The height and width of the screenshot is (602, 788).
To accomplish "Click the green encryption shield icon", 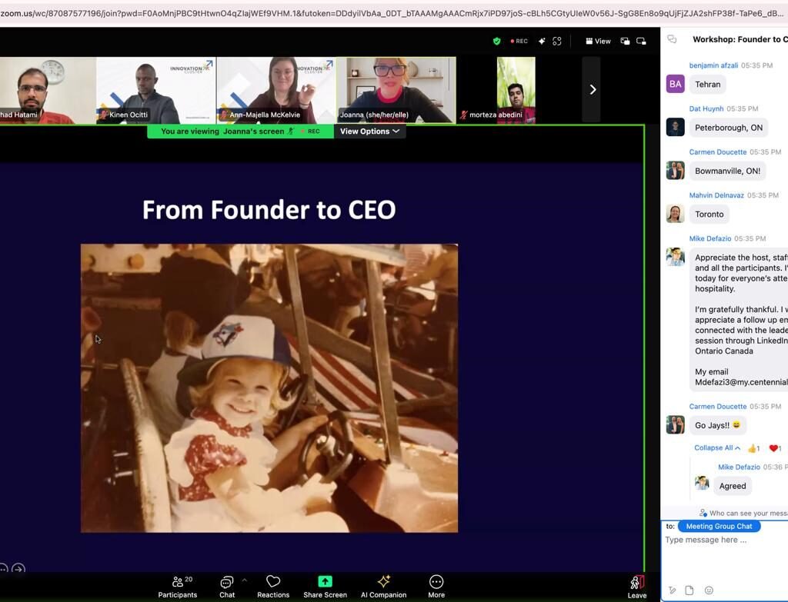I will 496,42.
